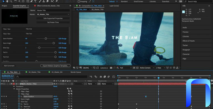Click Export Motion Graphics Template button

coord(55,66)
